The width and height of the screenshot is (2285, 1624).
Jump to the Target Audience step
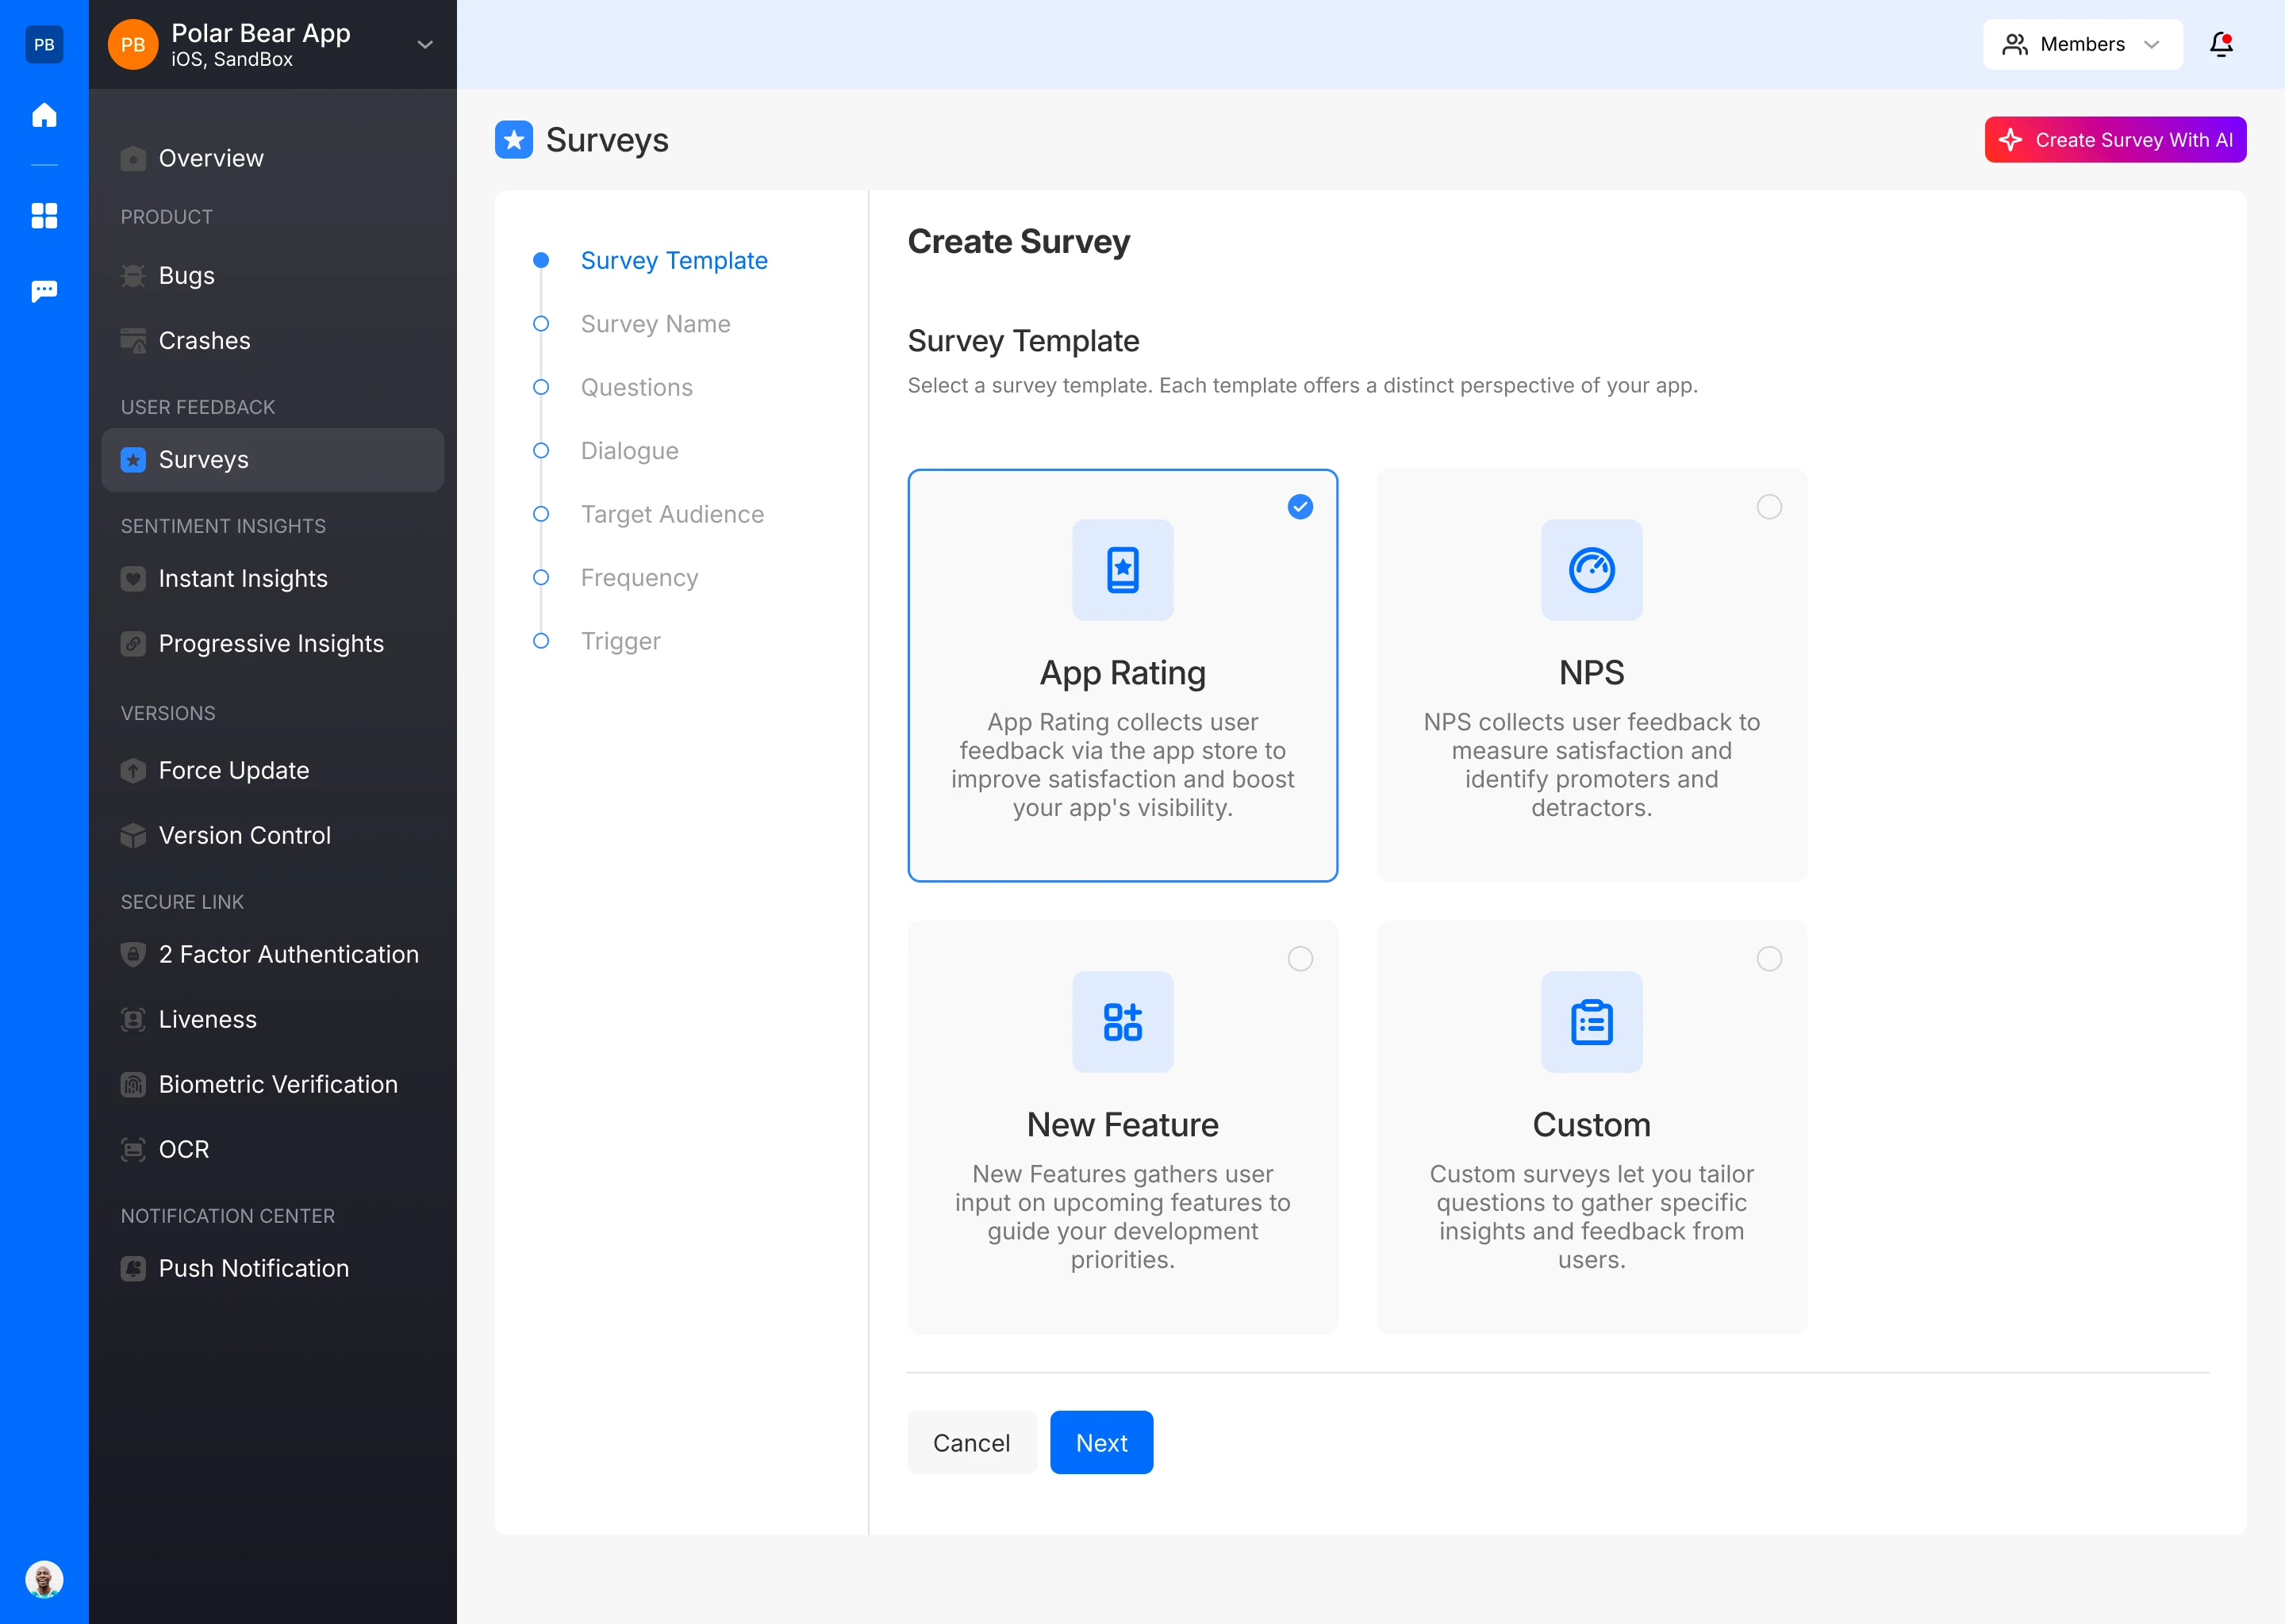click(x=671, y=514)
